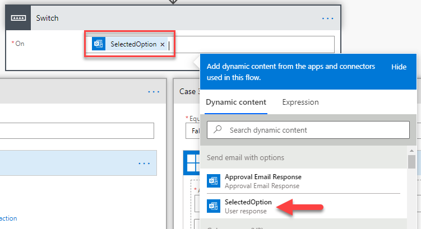Select SelectedOption User response item

point(303,206)
